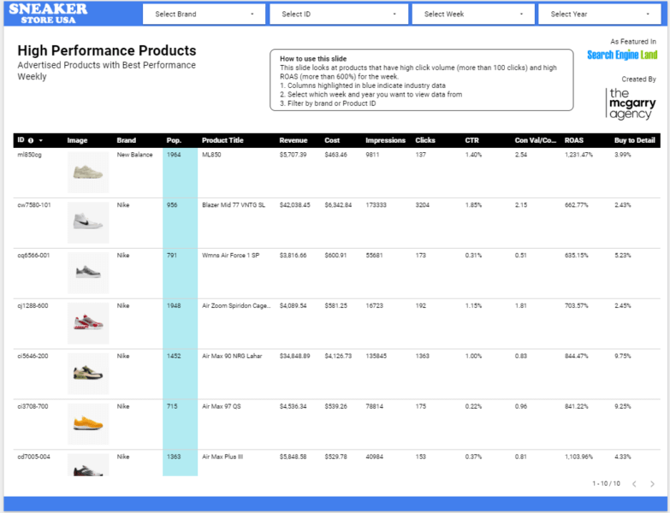Go to next page of table results
The image size is (670, 513).
pos(652,484)
